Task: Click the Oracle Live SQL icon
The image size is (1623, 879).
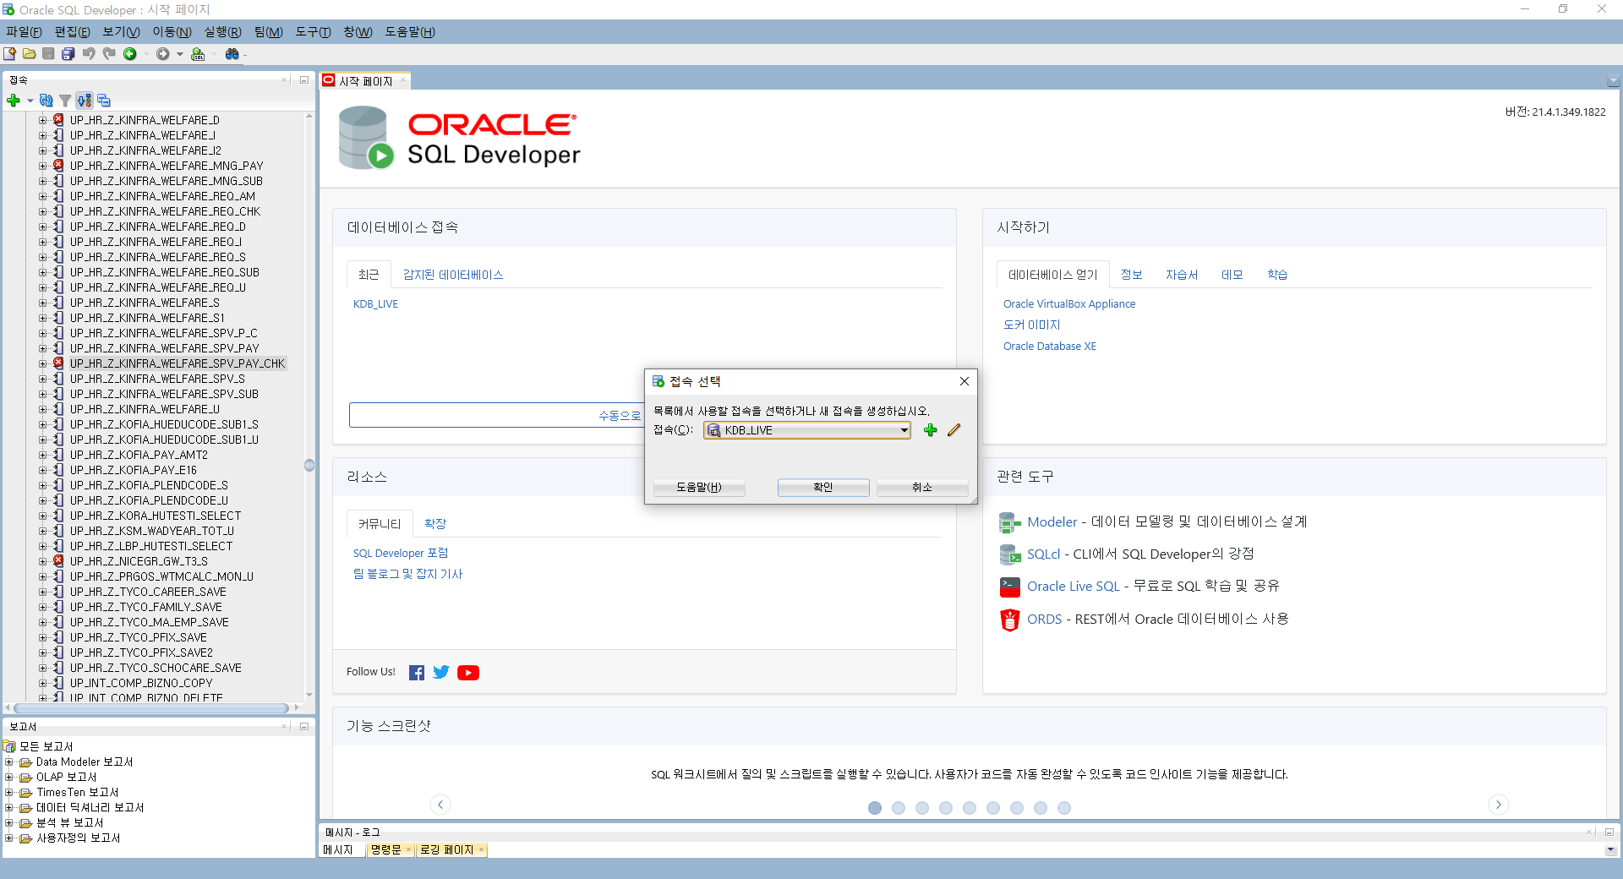Action: [1010, 587]
